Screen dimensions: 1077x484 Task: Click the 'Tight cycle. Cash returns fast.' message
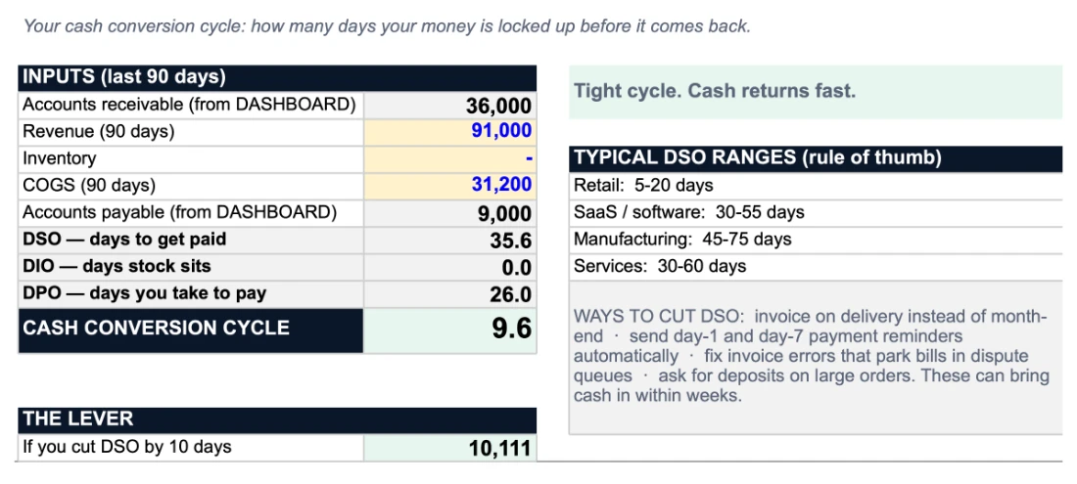(816, 92)
